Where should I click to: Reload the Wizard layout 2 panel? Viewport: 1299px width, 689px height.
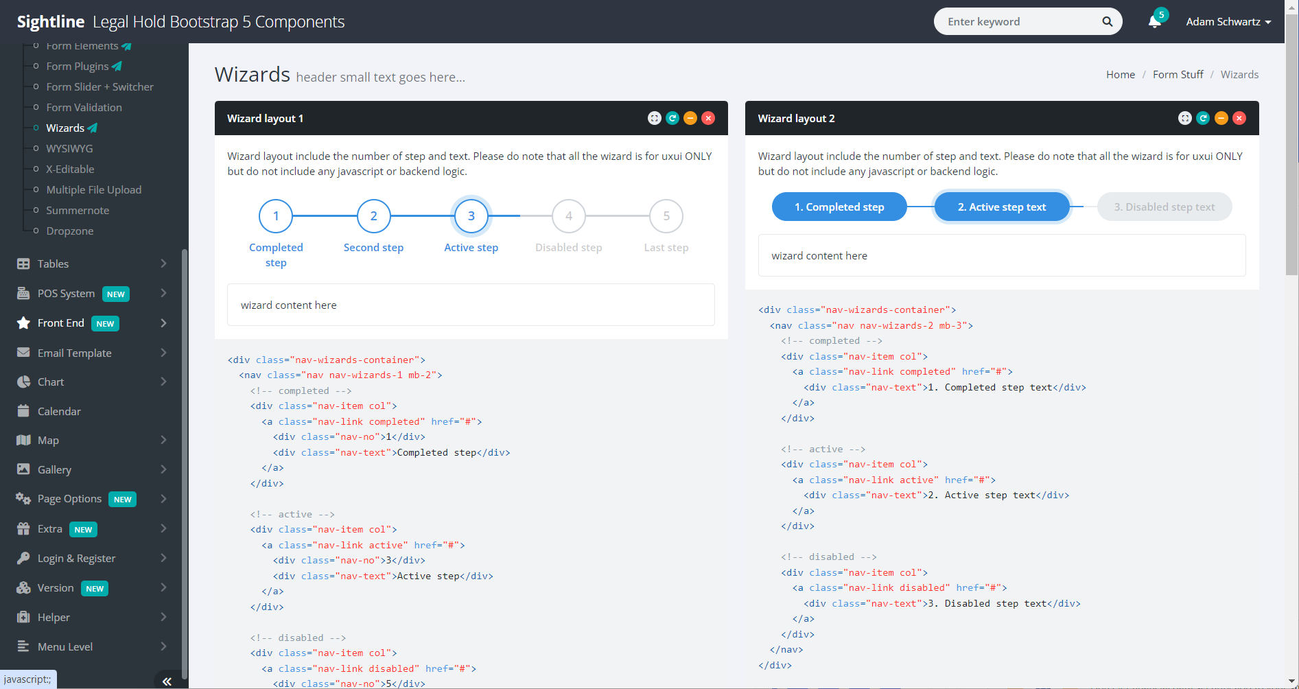(1203, 118)
